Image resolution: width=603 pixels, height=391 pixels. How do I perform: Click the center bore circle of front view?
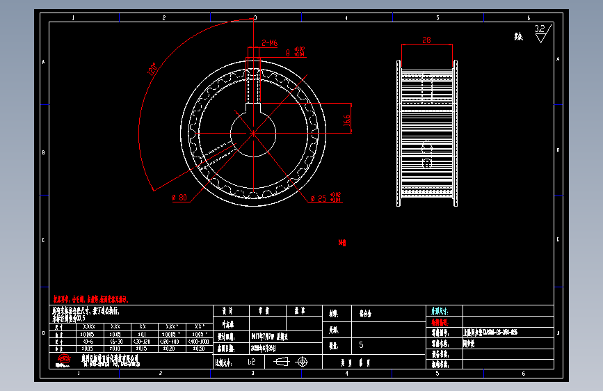tap(253, 133)
